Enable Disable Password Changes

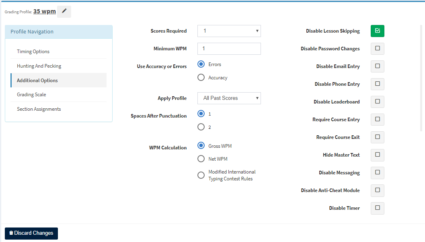pyautogui.click(x=377, y=48)
